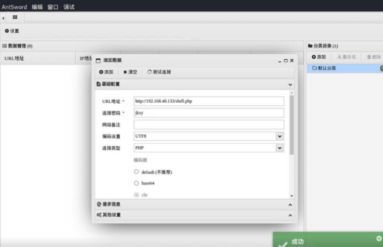383x247 pixels.
Task: Open the AntSword menu
Action: click(14, 7)
